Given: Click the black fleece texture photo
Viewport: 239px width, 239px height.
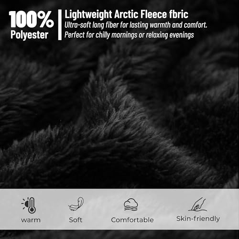Looking at the screenshot, I should pos(119,111).
